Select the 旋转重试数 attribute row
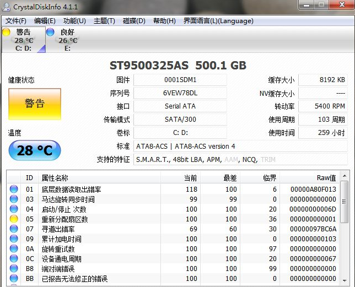This screenshot has width=355, height=287. [x=174, y=248]
